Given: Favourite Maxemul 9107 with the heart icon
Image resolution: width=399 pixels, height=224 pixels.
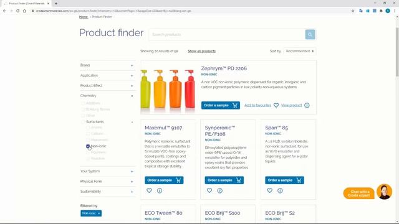Looking at the screenshot, I should tap(149, 190).
